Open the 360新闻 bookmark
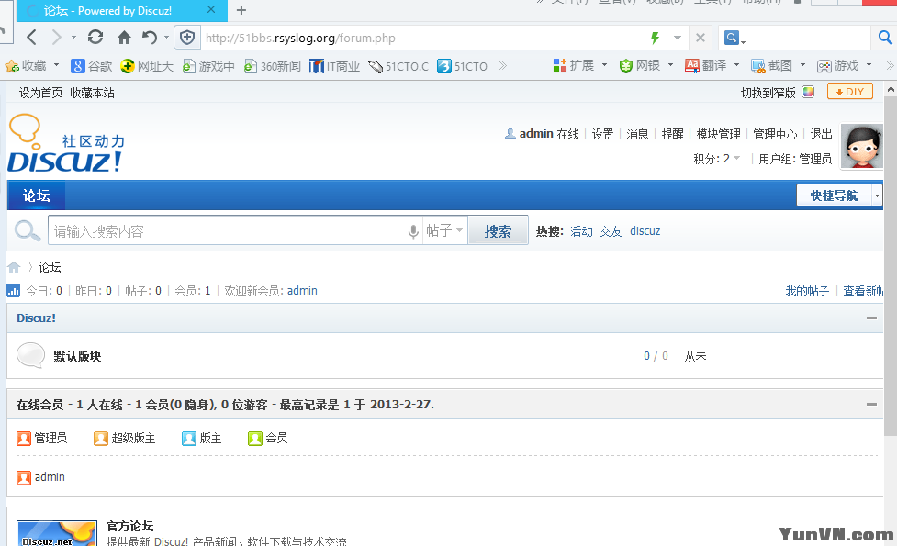Viewport: 897px width, 546px height. coord(273,66)
